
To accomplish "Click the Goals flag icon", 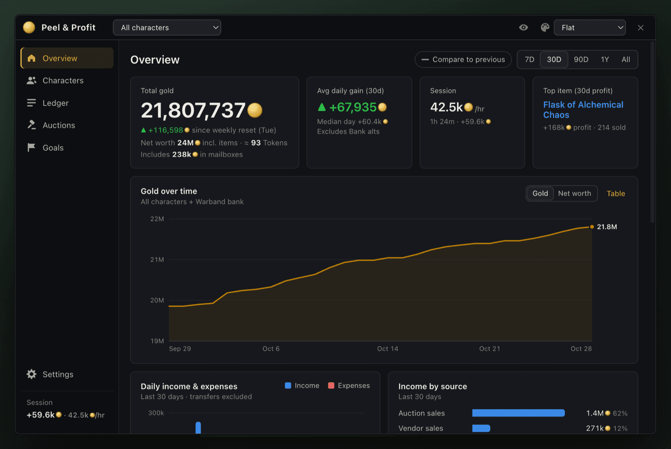I will [x=31, y=147].
